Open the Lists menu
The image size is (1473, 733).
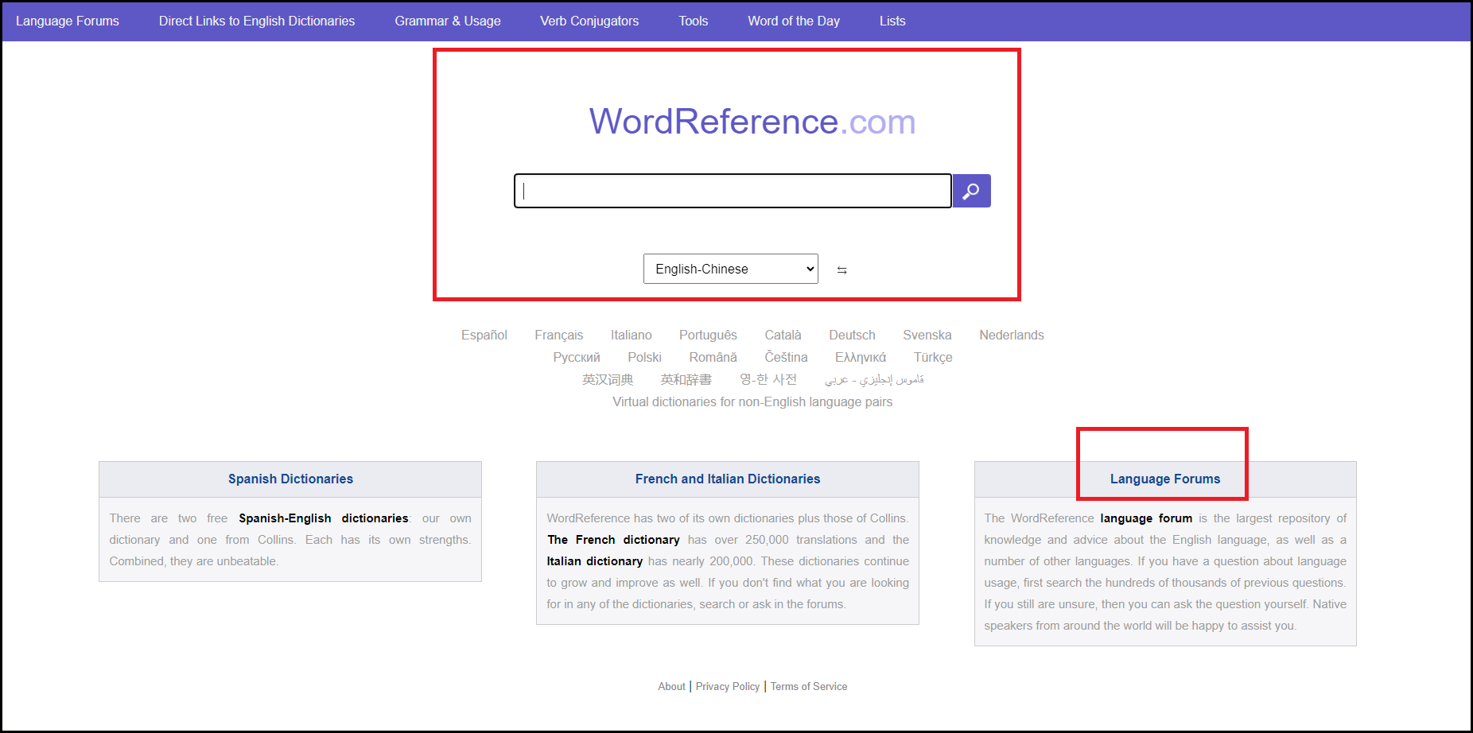pyautogui.click(x=892, y=21)
